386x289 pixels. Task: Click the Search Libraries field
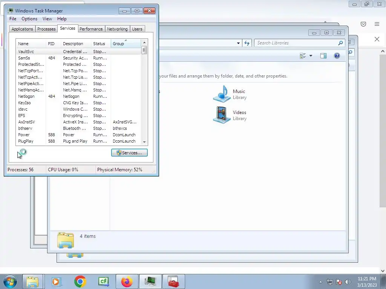(296, 43)
